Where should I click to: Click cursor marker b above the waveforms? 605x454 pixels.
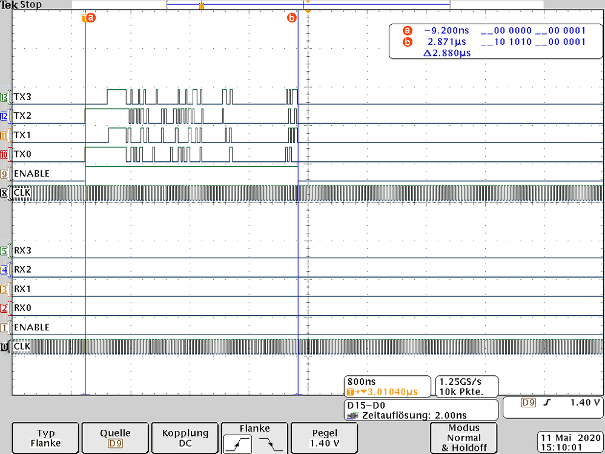coord(293,18)
